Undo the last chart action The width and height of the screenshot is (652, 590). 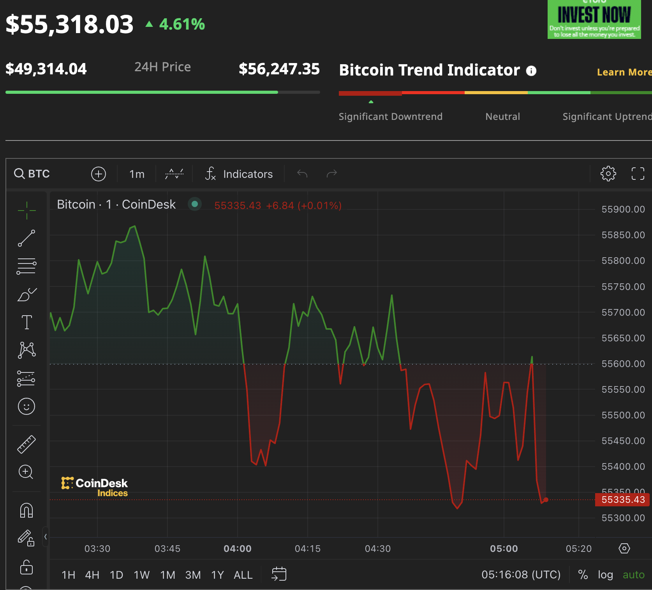302,174
